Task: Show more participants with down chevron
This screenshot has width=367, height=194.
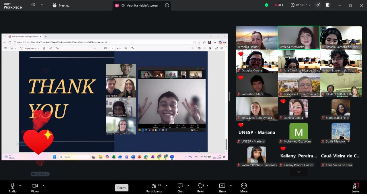Action: (299, 172)
